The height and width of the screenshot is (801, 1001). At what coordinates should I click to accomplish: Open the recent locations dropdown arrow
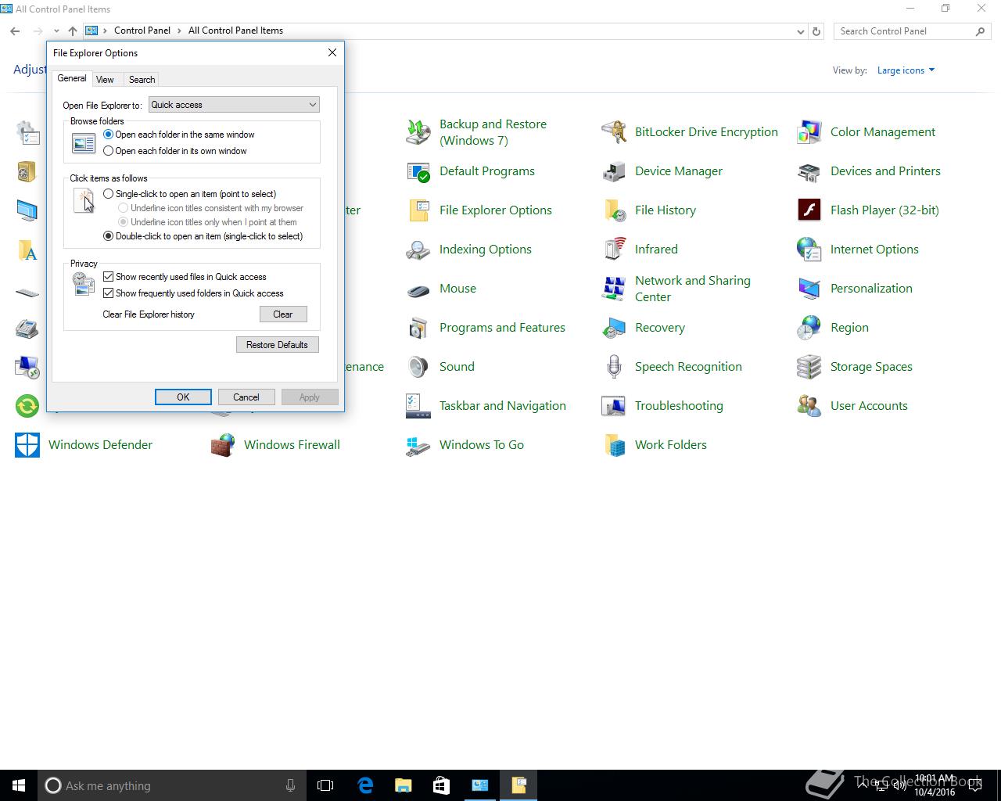pyautogui.click(x=56, y=31)
